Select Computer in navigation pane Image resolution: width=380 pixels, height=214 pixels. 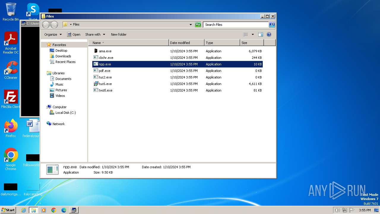(59, 107)
